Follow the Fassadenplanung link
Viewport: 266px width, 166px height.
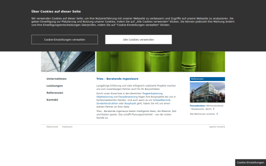pos(128,97)
